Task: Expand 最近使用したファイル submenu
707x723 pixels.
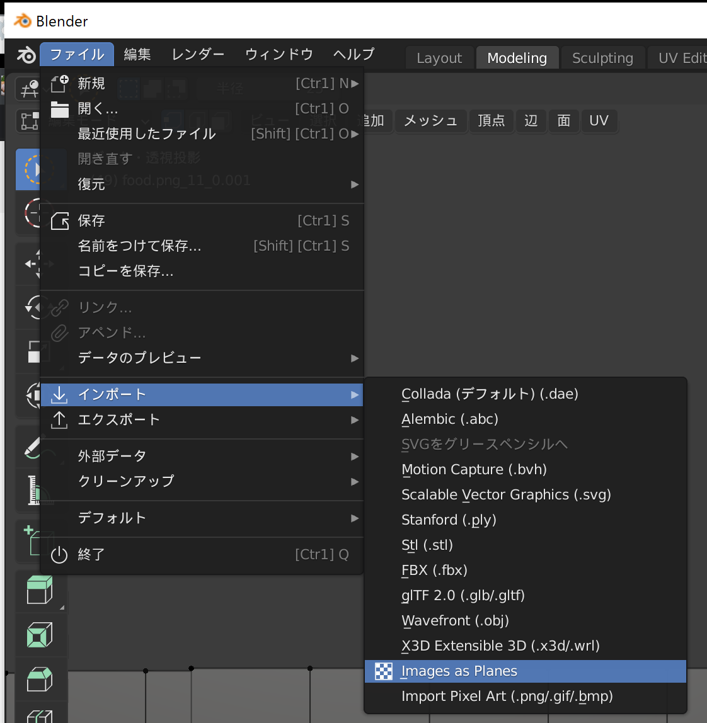Action: [x=202, y=134]
